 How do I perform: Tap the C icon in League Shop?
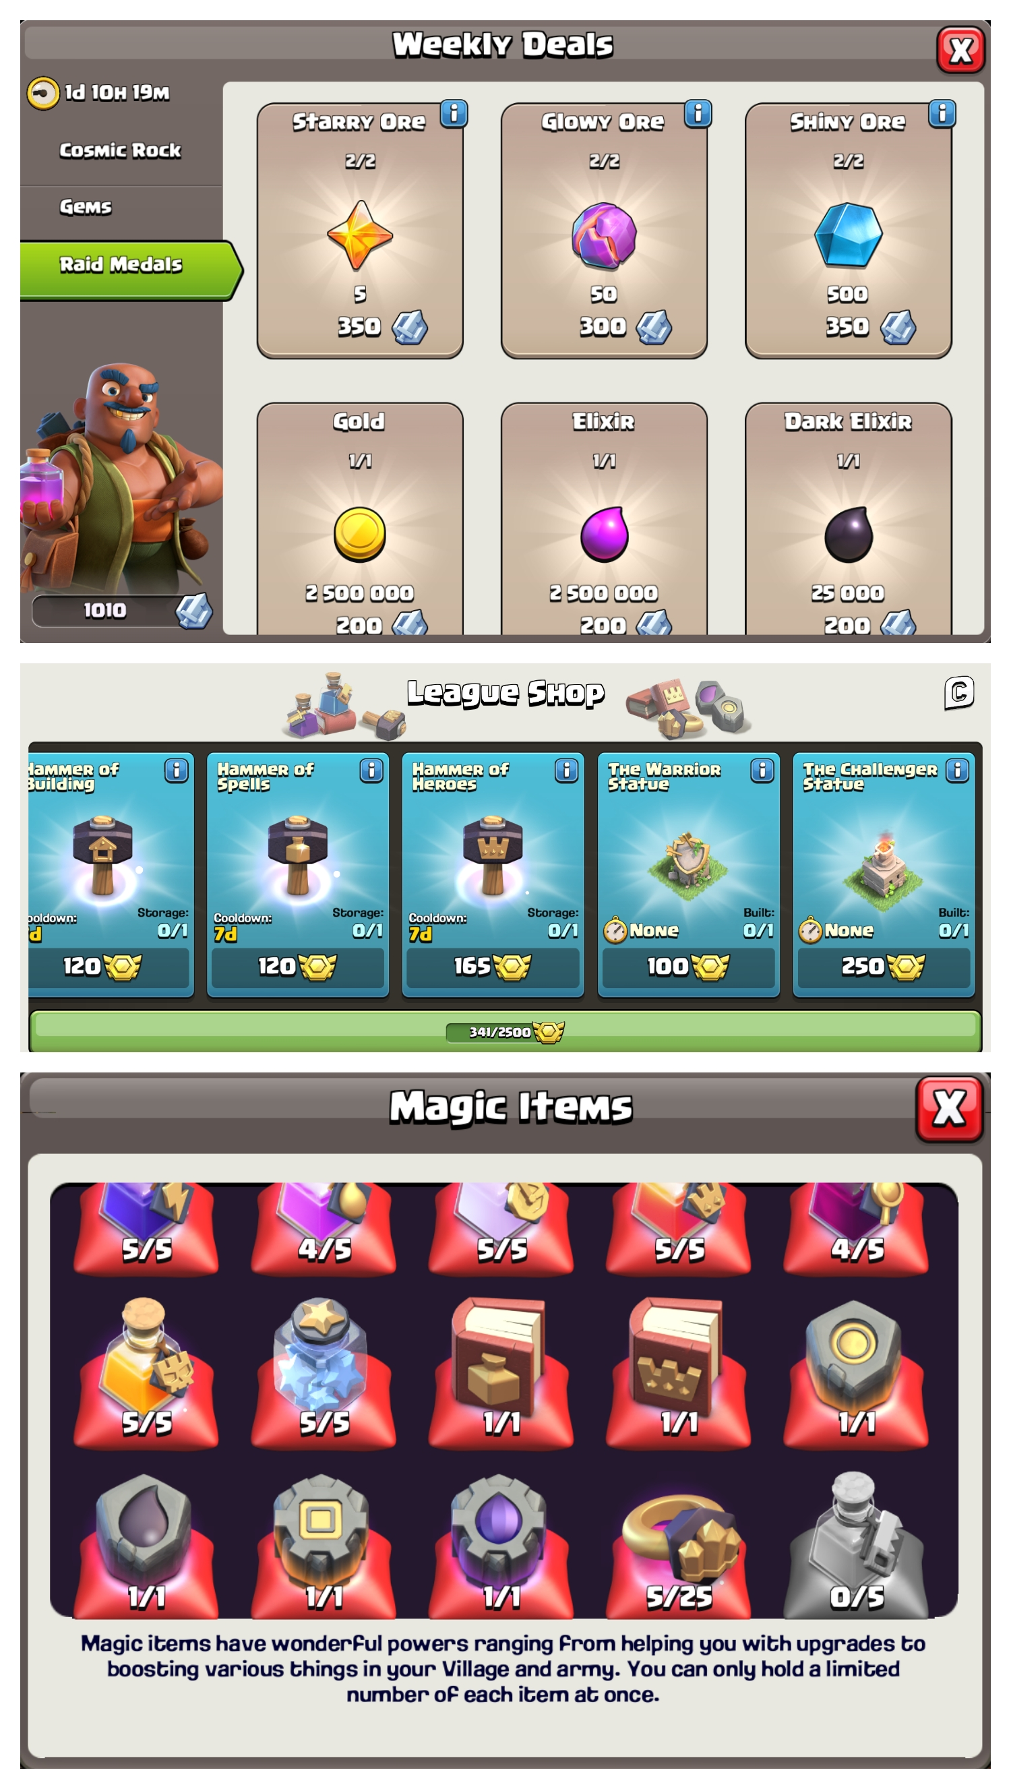point(959,692)
